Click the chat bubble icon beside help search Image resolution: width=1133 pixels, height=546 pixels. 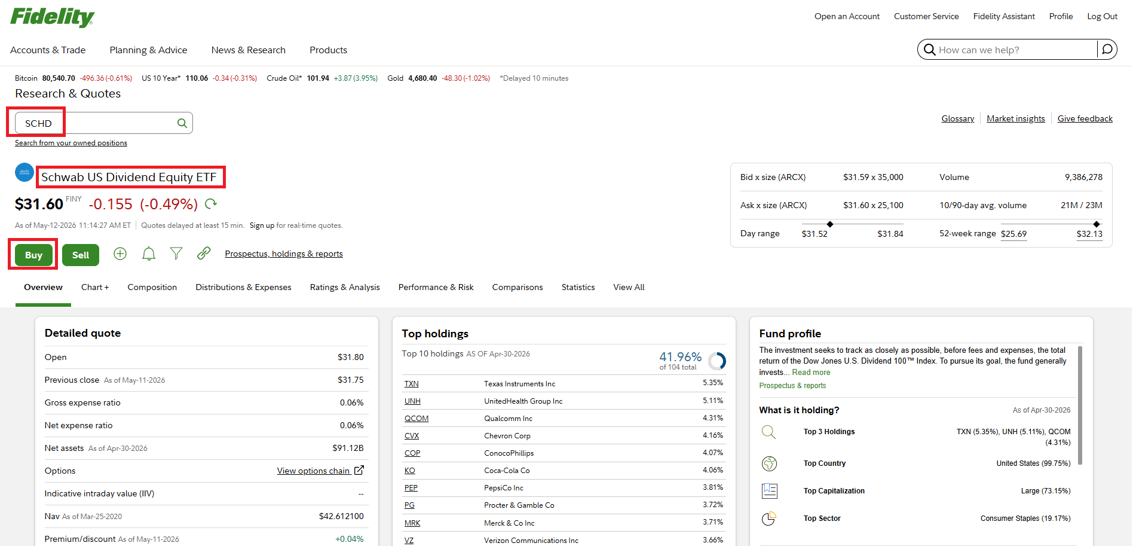click(x=1107, y=50)
